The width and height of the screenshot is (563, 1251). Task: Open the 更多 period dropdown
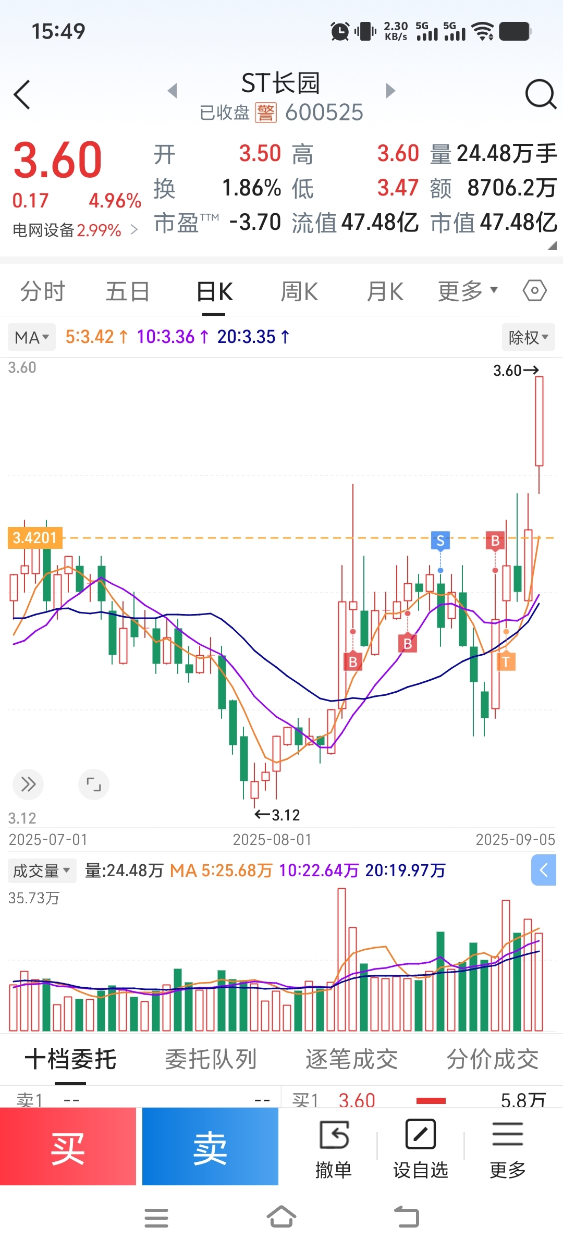pos(468,291)
